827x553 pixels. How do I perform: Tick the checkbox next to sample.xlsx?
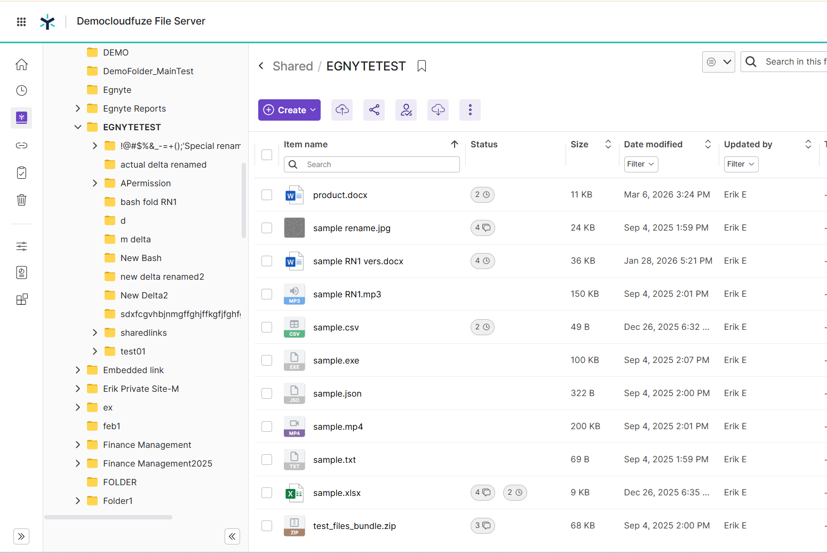coord(267,493)
